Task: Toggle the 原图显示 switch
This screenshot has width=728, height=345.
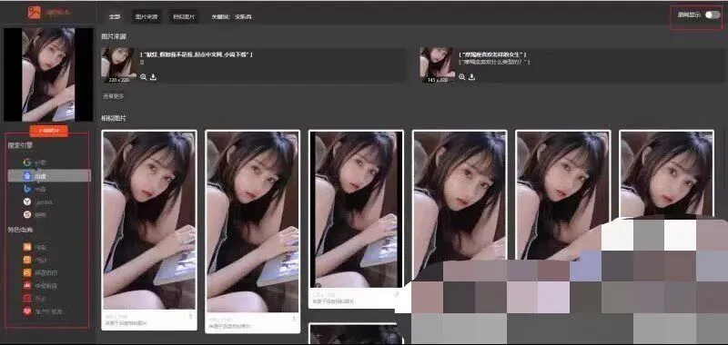Action: tap(713, 15)
